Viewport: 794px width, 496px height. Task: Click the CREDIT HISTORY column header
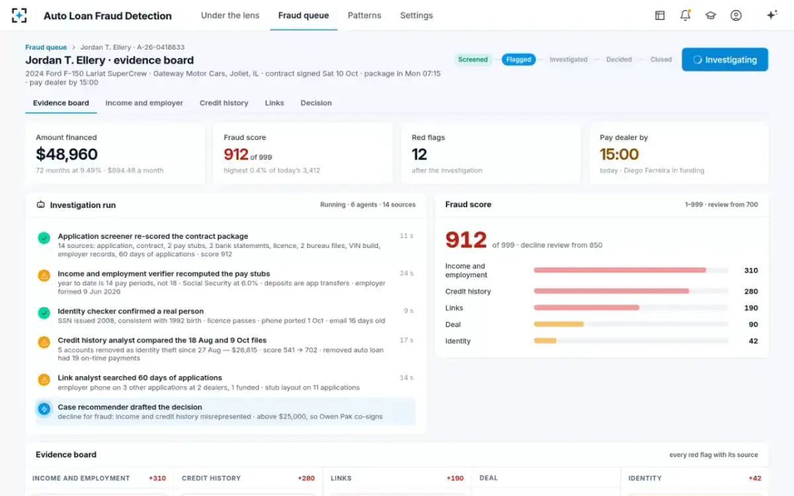click(248, 478)
